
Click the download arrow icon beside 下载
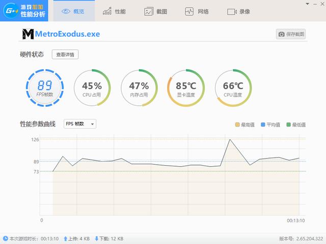(96, 238)
